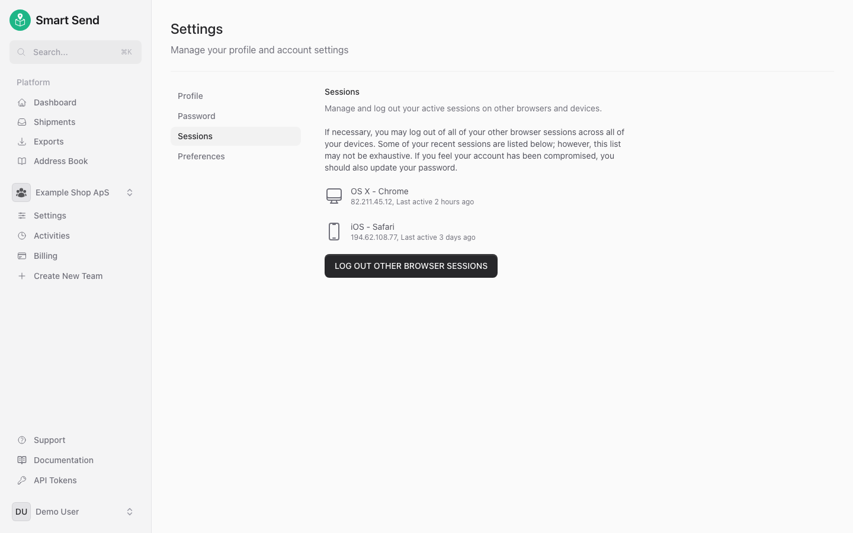Open Dashboard via its home icon
853x533 pixels.
point(21,102)
